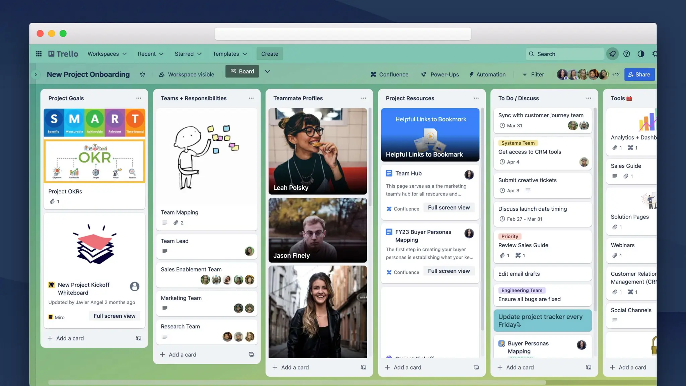Open Full screen view for Team Hub
Viewport: 686px width, 386px height.
point(449,207)
